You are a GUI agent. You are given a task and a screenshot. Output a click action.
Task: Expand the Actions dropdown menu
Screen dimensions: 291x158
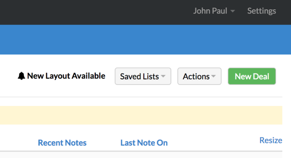pyautogui.click(x=199, y=76)
